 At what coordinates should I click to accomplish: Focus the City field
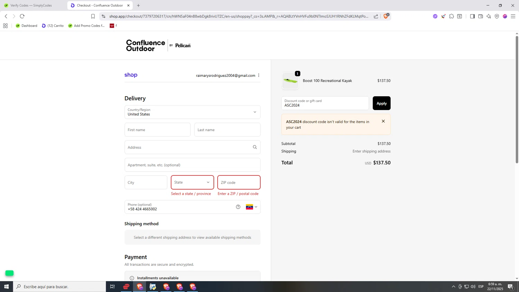(146, 182)
